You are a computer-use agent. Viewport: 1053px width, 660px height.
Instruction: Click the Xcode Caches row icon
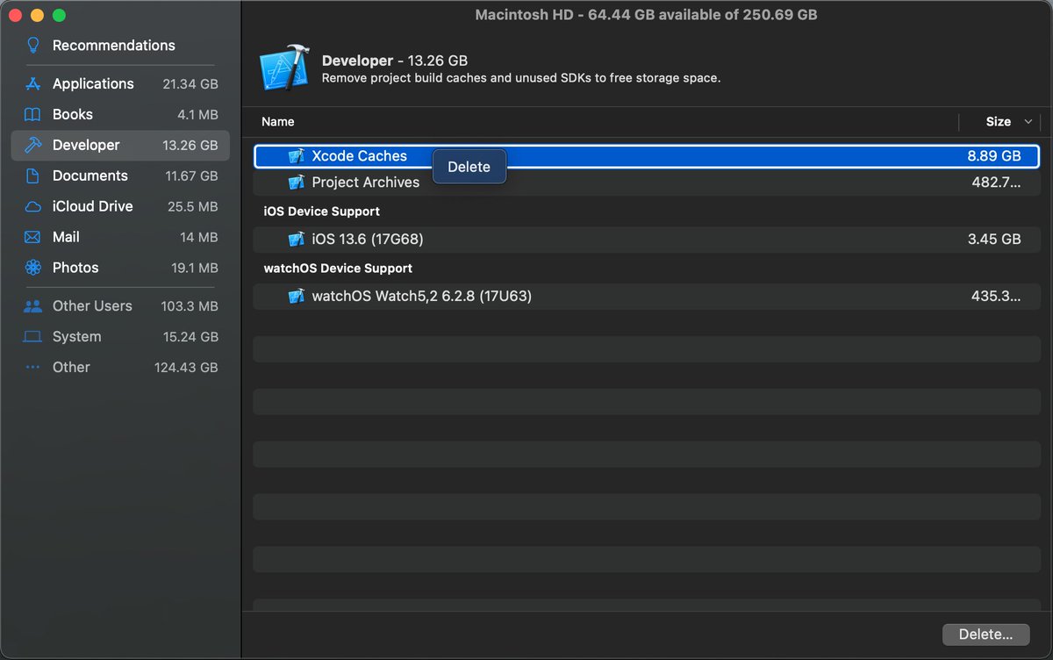click(297, 156)
